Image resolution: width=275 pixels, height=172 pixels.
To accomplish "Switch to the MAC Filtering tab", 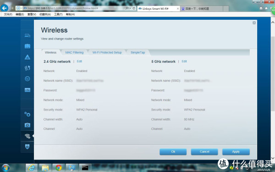I will [x=74, y=52].
